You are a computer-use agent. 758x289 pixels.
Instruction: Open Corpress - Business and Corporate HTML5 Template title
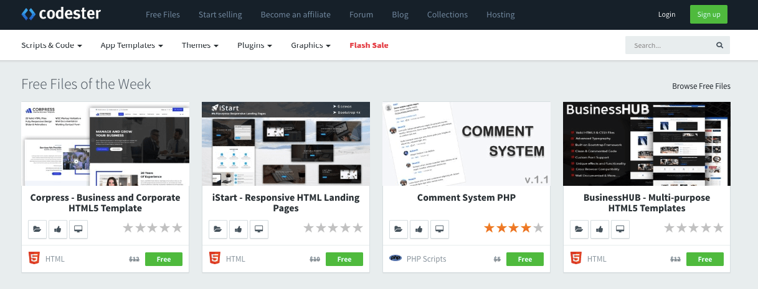105,203
